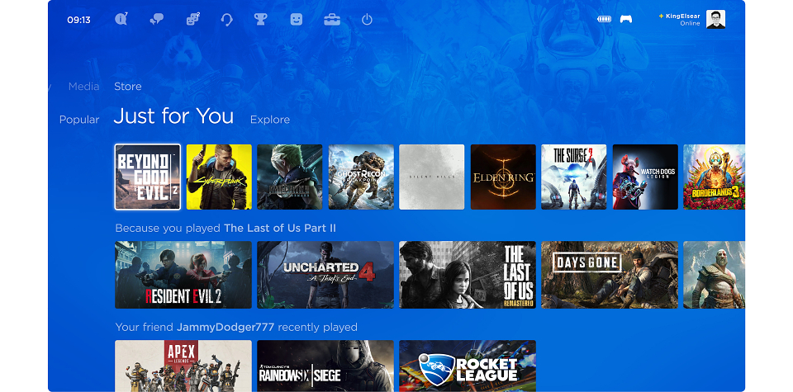The width and height of the screenshot is (793, 392).
Task: Open the God of War tile
Action: tap(714, 275)
